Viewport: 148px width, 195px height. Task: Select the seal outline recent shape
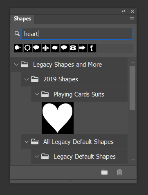point(27,48)
